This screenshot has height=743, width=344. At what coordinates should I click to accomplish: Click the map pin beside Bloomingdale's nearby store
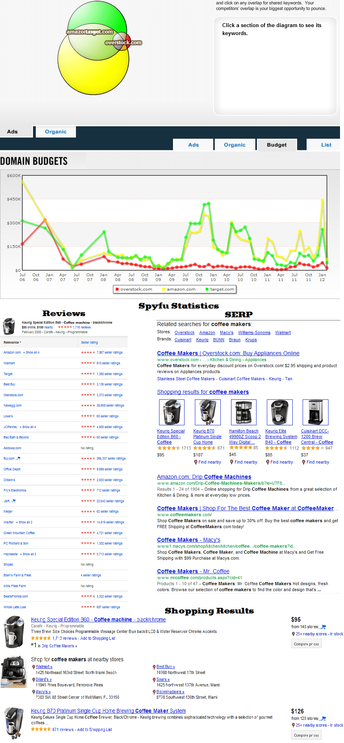click(154, 692)
